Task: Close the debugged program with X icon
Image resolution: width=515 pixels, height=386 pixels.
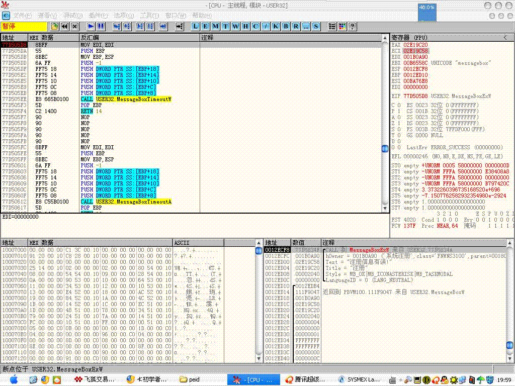Action: [x=74, y=26]
